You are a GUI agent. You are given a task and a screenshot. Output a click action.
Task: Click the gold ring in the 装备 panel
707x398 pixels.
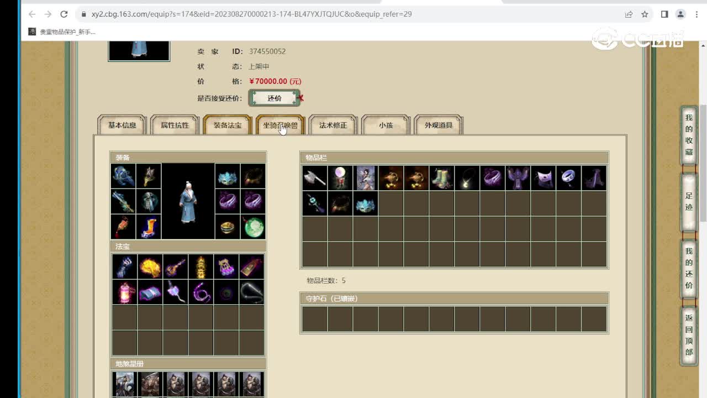click(x=228, y=227)
